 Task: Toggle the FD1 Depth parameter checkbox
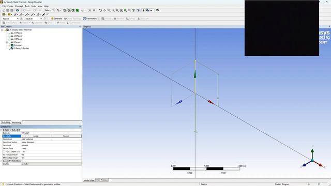click(x=4, y=151)
